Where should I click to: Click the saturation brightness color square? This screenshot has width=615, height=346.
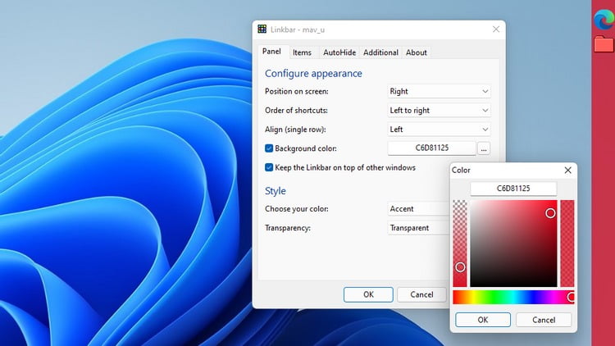pos(513,244)
